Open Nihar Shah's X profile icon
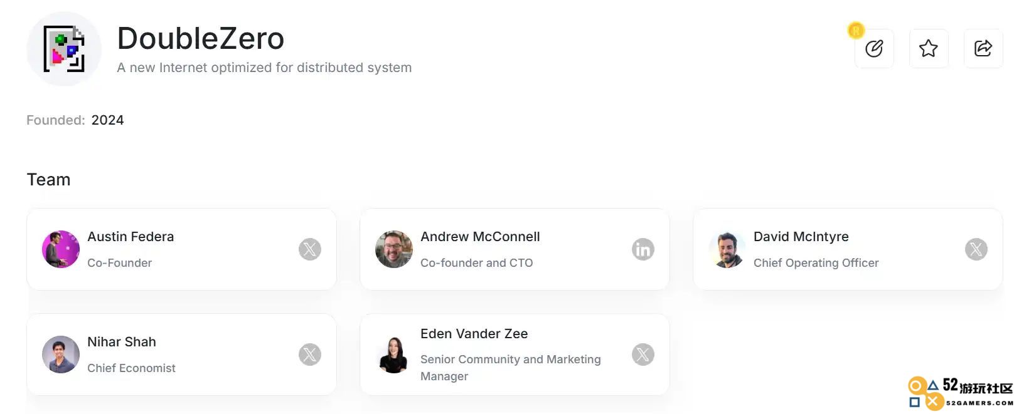The width and height of the screenshot is (1019, 414). click(310, 354)
